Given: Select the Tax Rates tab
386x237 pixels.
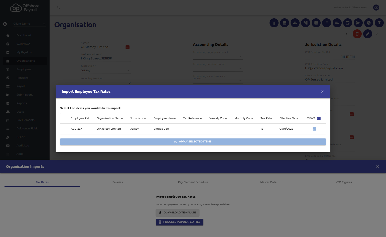Looking at the screenshot, I should 42,182.
